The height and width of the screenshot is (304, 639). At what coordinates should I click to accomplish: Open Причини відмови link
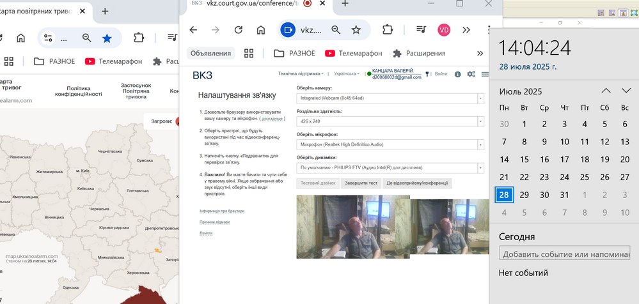[x=214, y=222]
